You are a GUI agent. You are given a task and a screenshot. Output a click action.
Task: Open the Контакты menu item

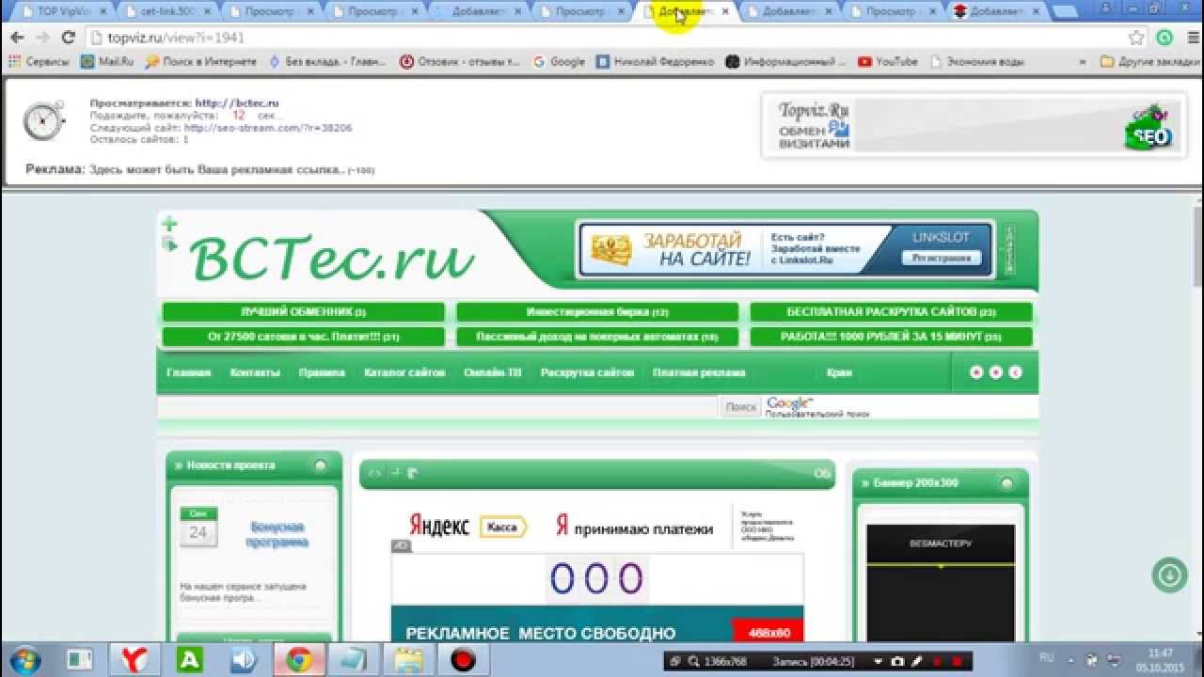tap(255, 372)
